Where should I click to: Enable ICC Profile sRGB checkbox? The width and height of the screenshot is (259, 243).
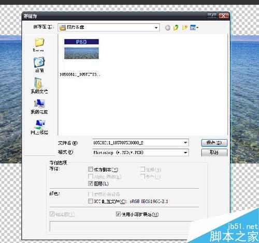(91, 201)
